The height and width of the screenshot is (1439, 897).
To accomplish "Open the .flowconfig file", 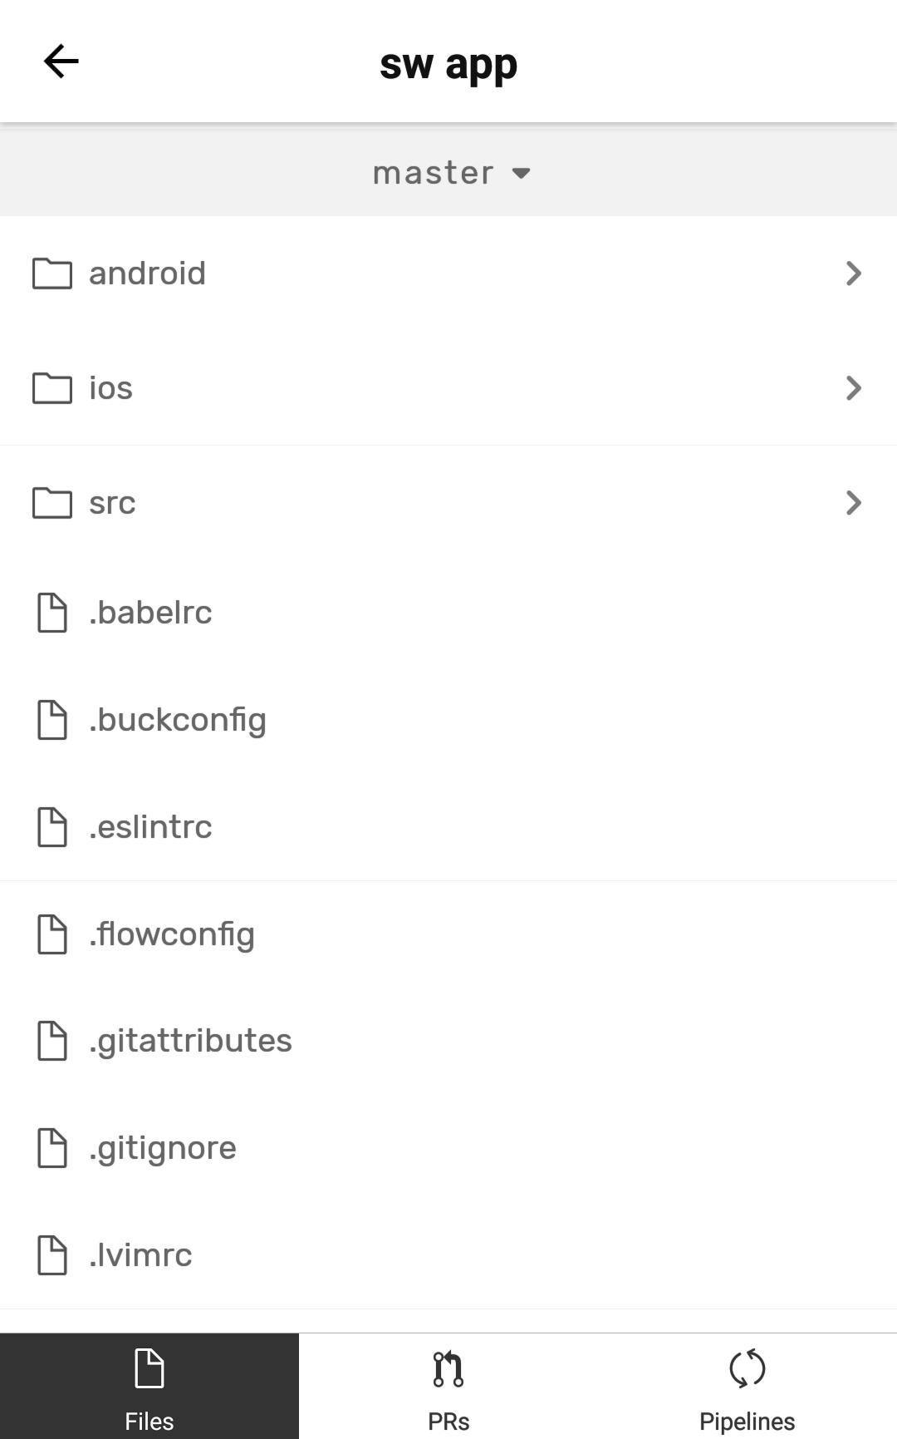I will (448, 934).
